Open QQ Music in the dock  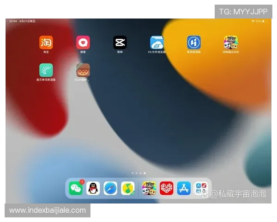click(x=127, y=188)
